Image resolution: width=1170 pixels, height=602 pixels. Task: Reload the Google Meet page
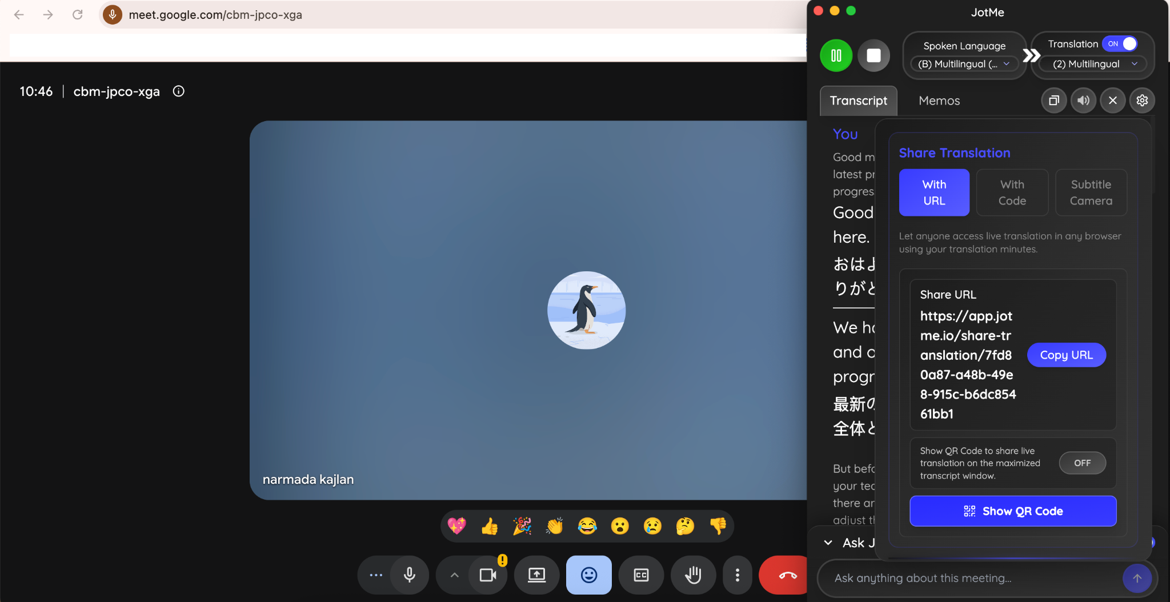78,15
